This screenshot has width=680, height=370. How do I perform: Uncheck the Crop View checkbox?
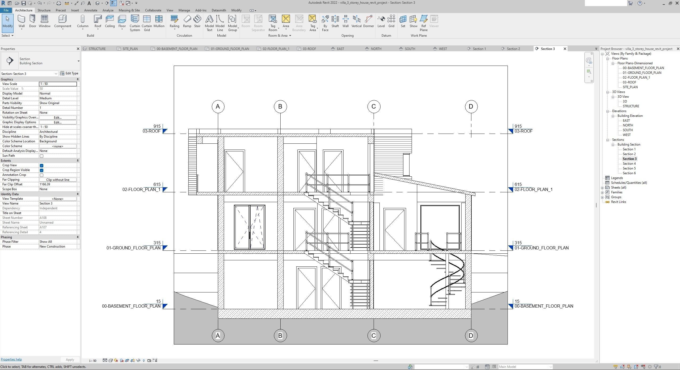coord(41,165)
